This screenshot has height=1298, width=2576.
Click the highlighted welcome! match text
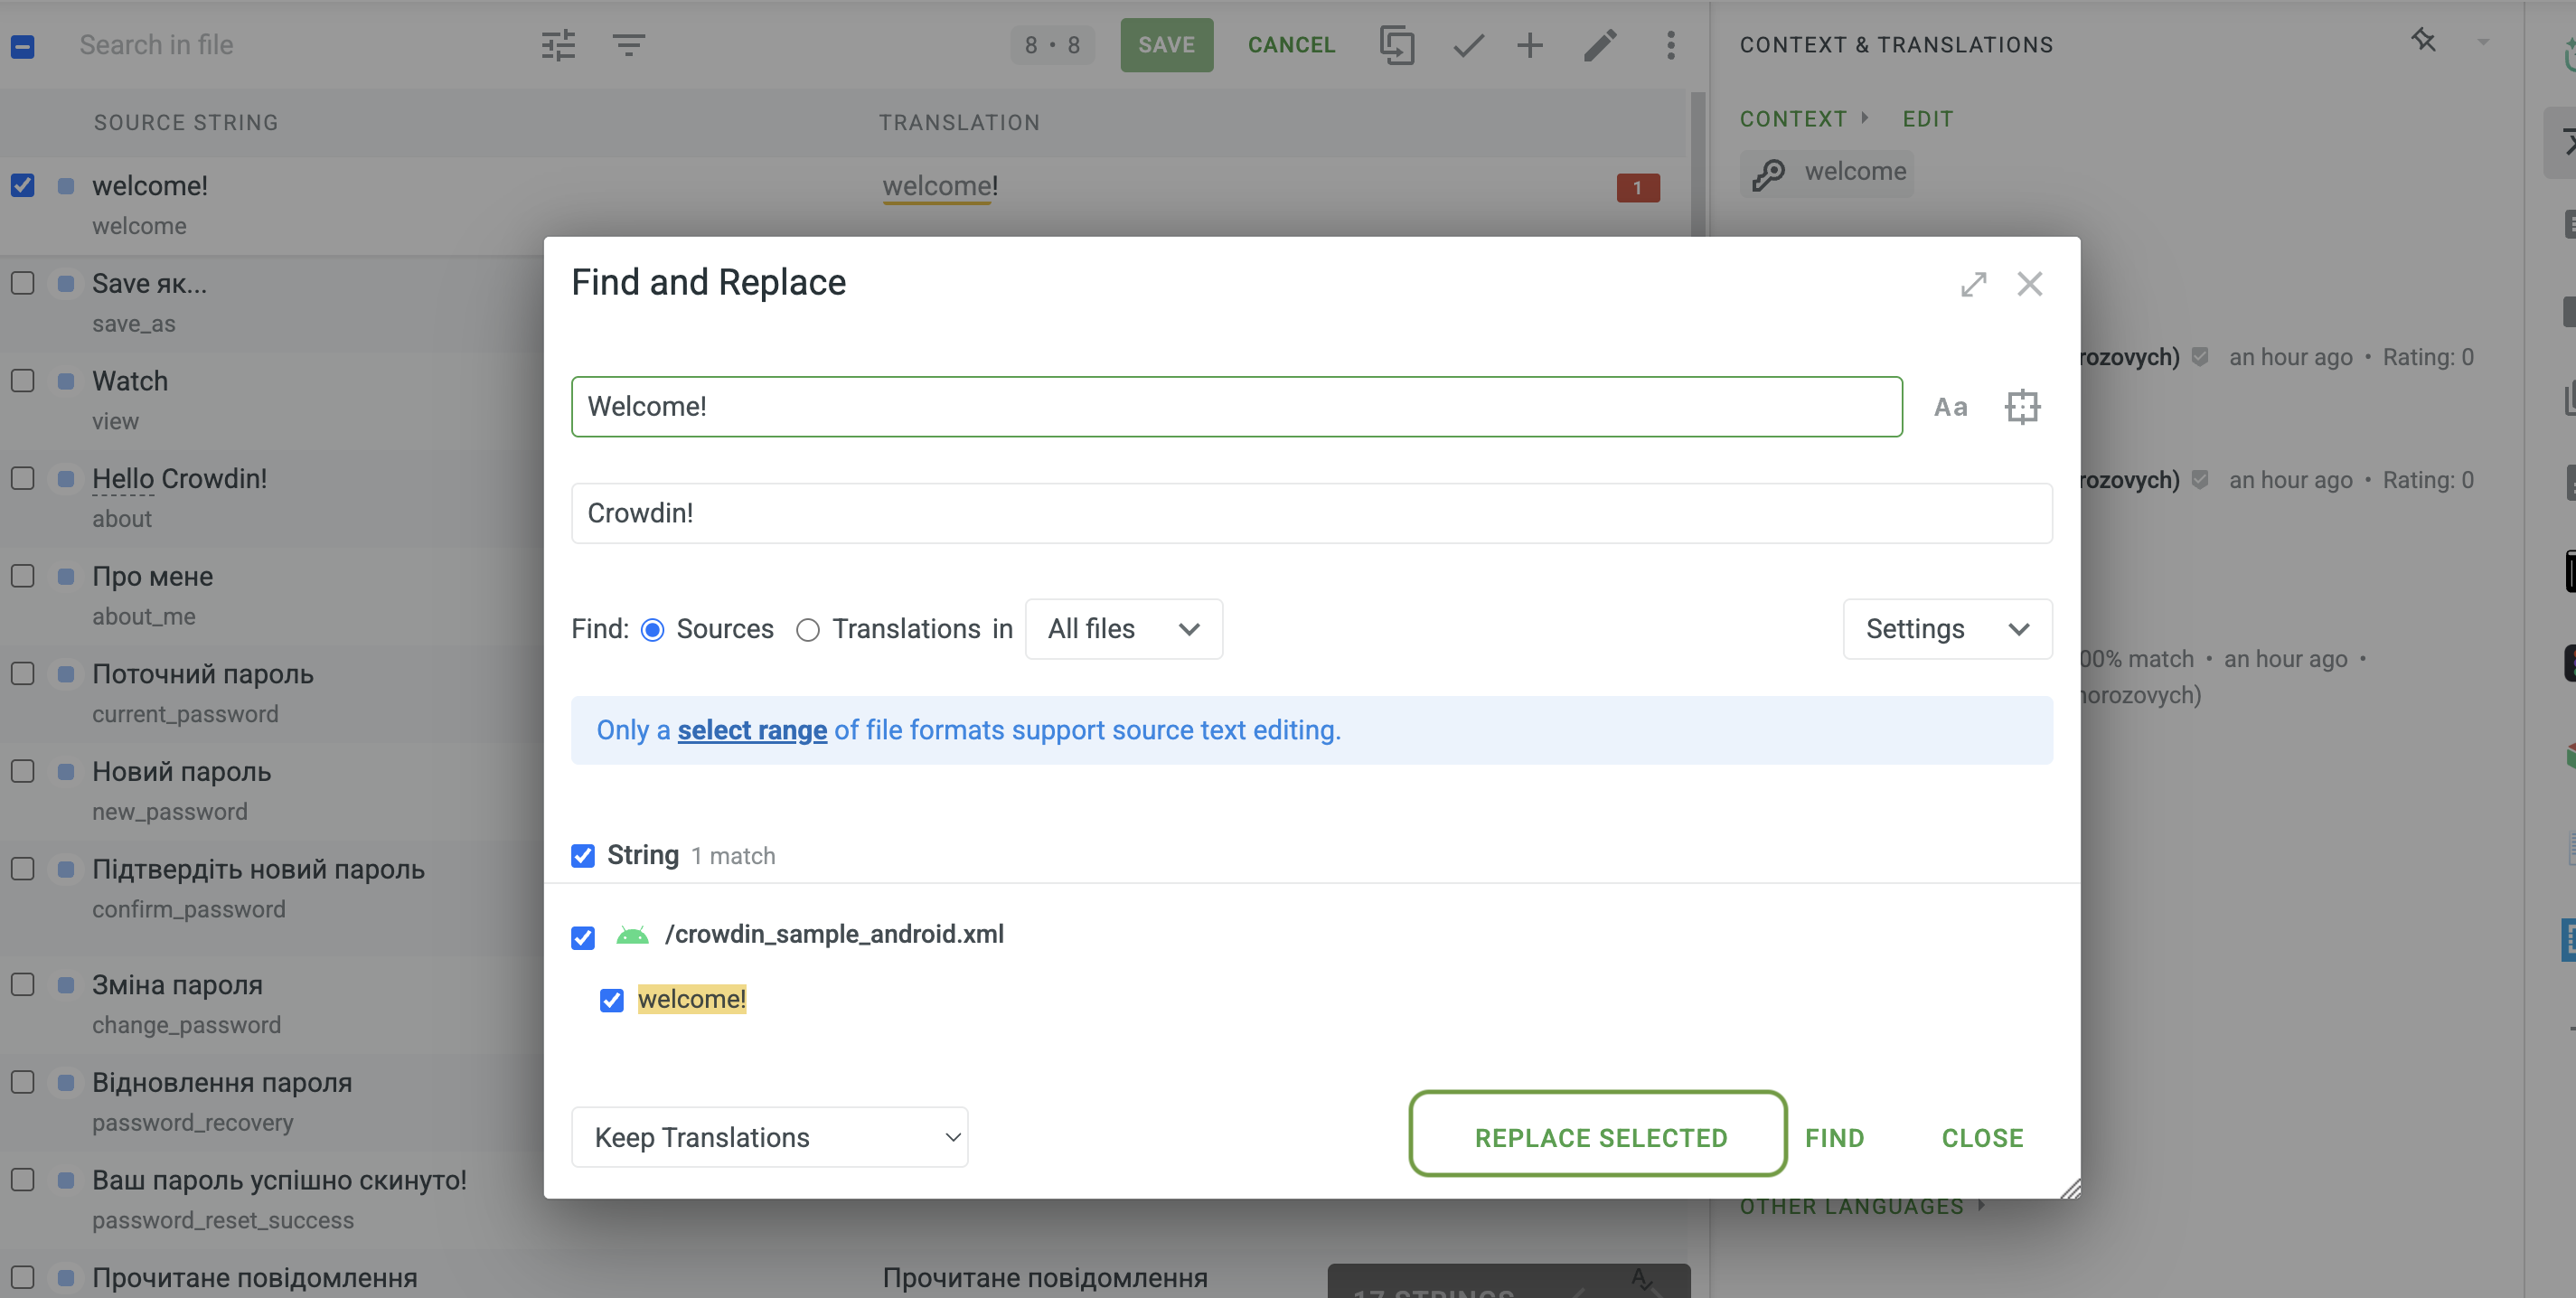692,999
